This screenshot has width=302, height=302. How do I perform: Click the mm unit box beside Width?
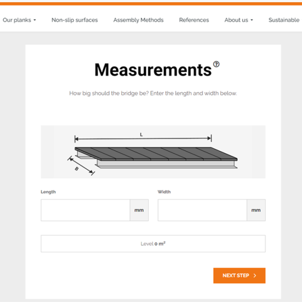point(256,210)
